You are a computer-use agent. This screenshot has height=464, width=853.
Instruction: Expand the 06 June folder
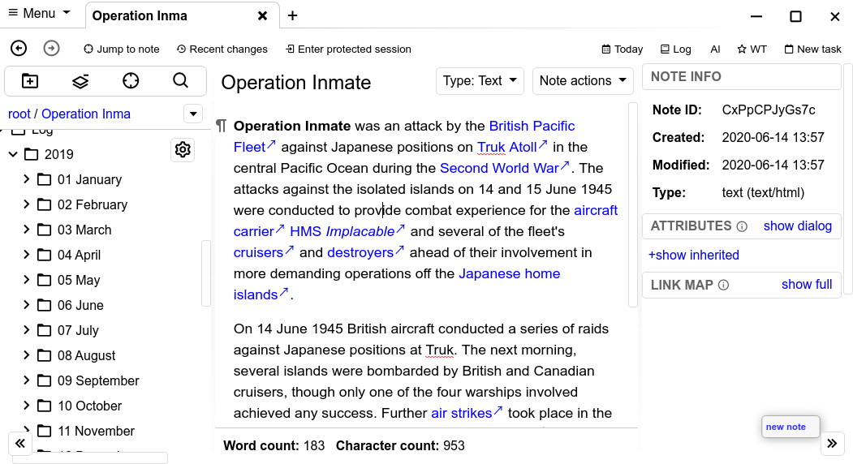click(26, 304)
